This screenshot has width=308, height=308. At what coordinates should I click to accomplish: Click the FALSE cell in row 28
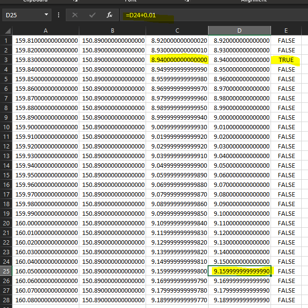pyautogui.click(x=286, y=300)
